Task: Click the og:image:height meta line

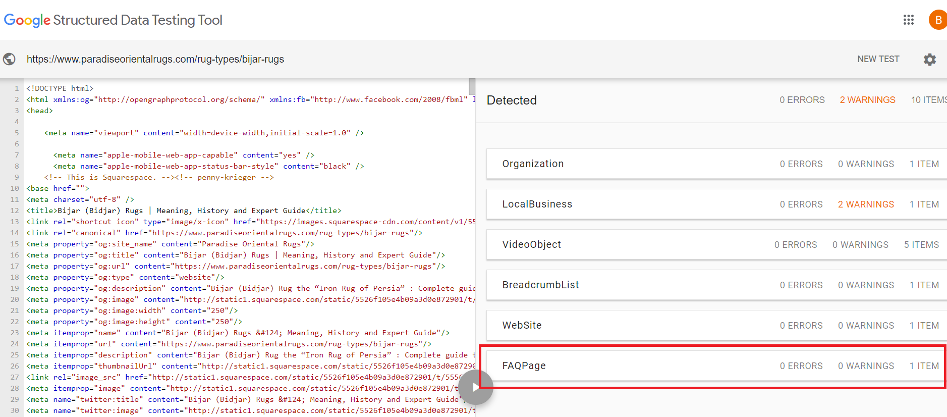Action: 134,322
